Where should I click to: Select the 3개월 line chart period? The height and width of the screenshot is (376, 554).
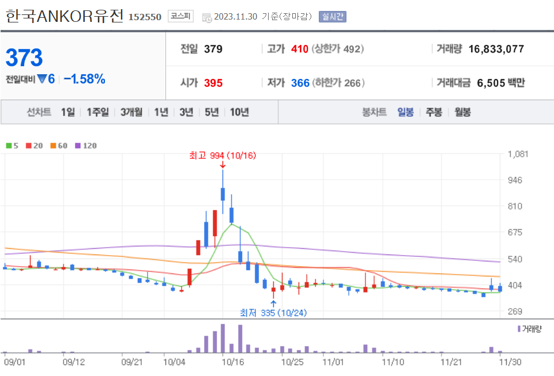click(131, 112)
